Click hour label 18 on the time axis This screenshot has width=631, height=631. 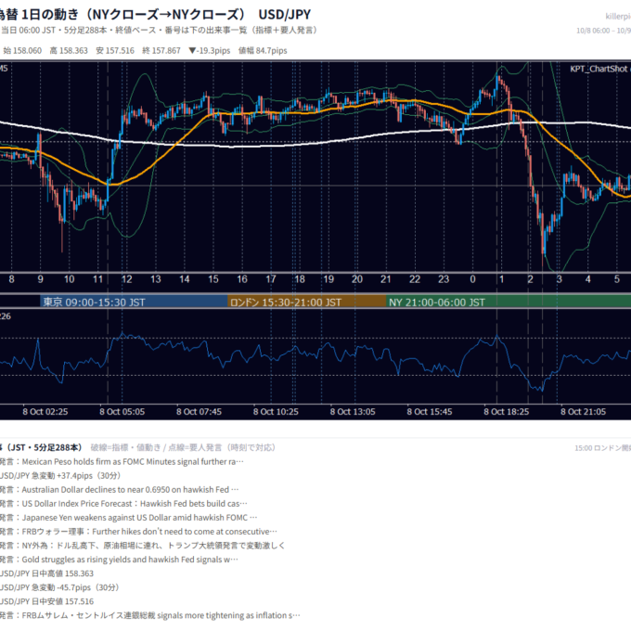pos(300,279)
